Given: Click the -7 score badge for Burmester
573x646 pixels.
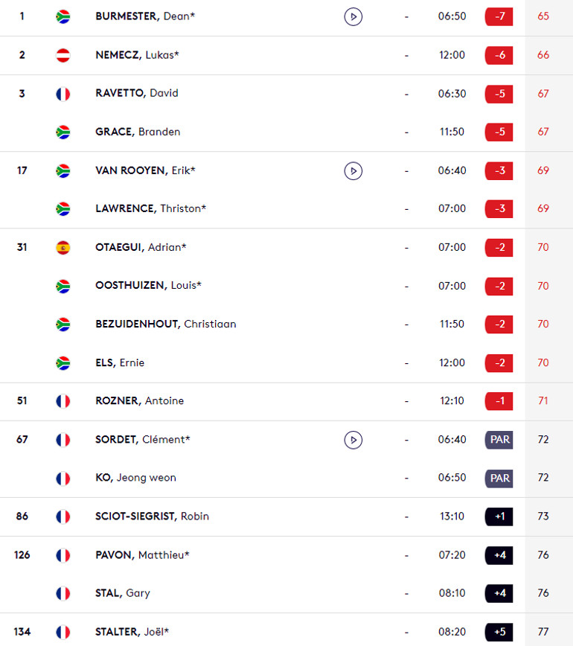Looking at the screenshot, I should point(499,16).
